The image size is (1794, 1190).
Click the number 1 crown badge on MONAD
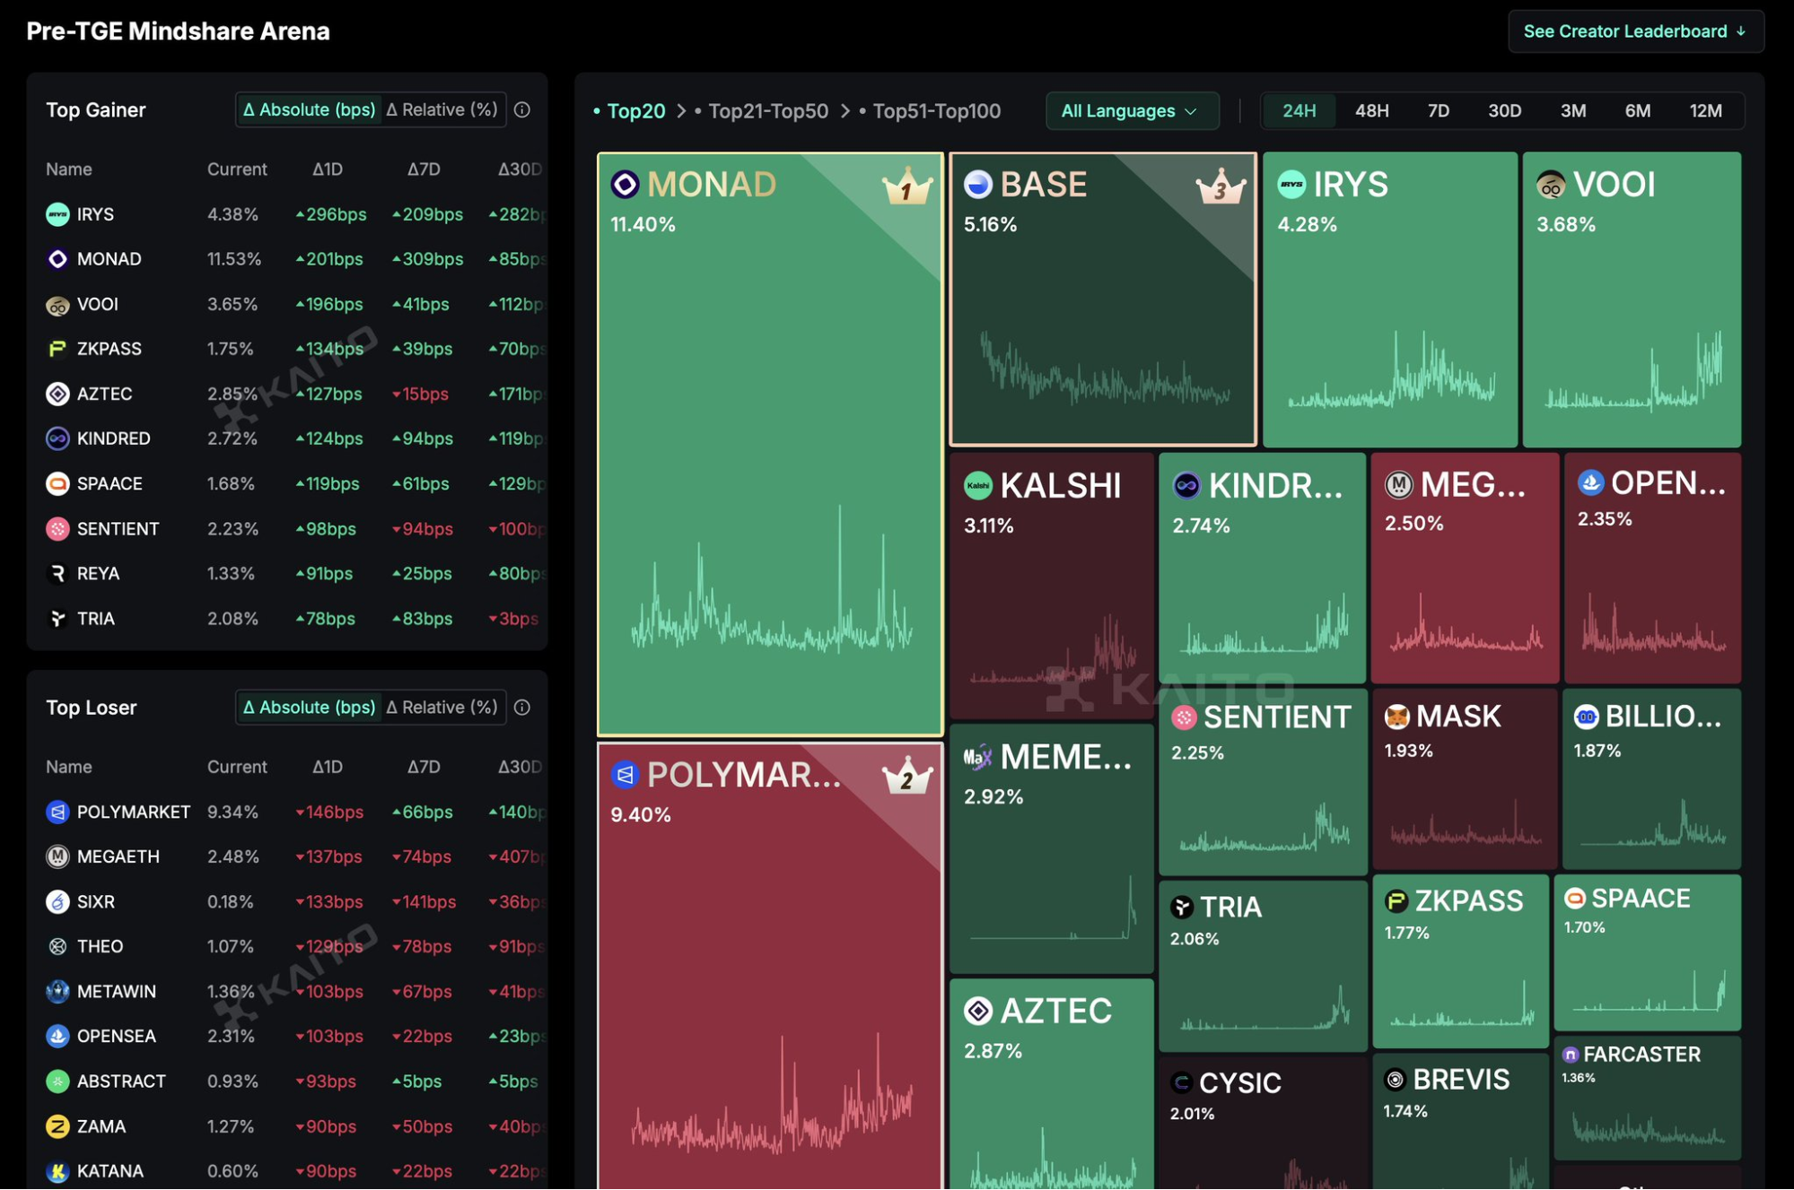point(906,188)
